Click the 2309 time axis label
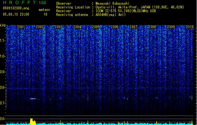Viewport: 197px width, 125px height. (x=171, y=27)
